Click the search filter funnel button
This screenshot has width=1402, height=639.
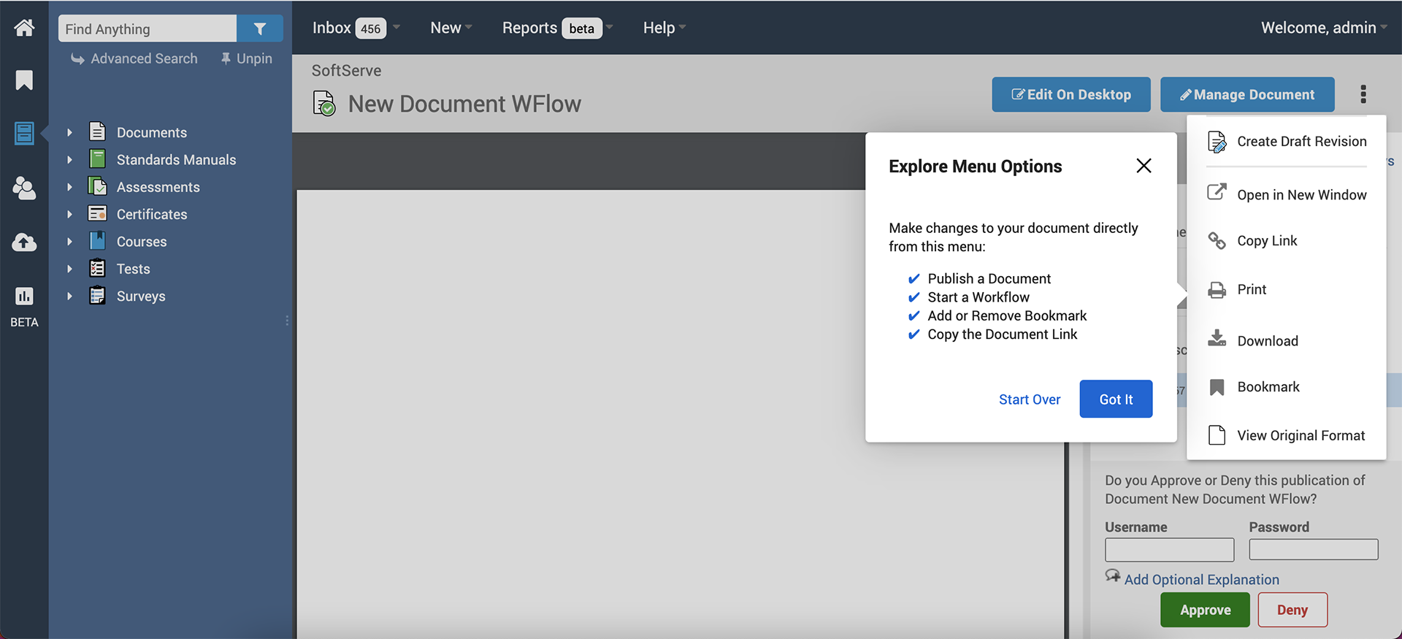(259, 28)
